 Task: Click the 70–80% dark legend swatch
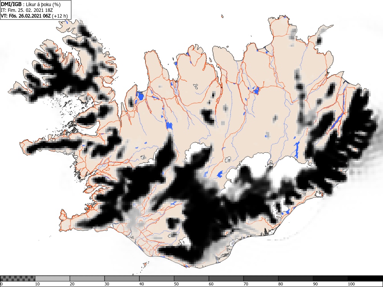[x=261, y=279]
